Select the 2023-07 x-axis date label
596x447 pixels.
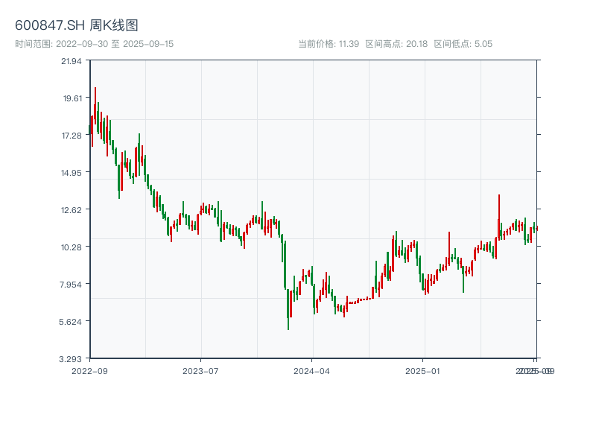pyautogui.click(x=200, y=370)
